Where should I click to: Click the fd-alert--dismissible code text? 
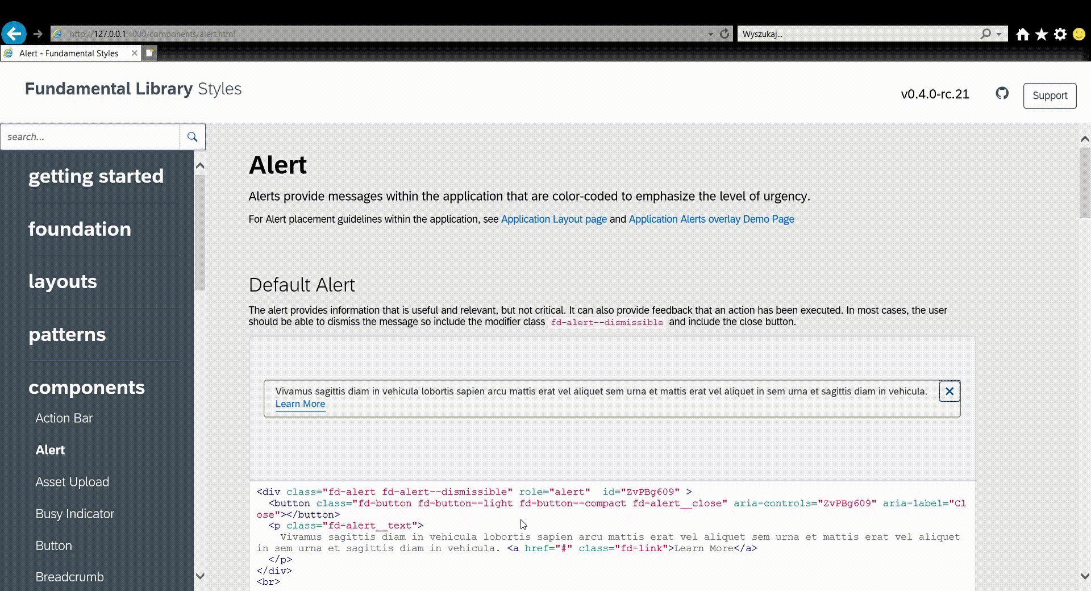[x=607, y=322]
